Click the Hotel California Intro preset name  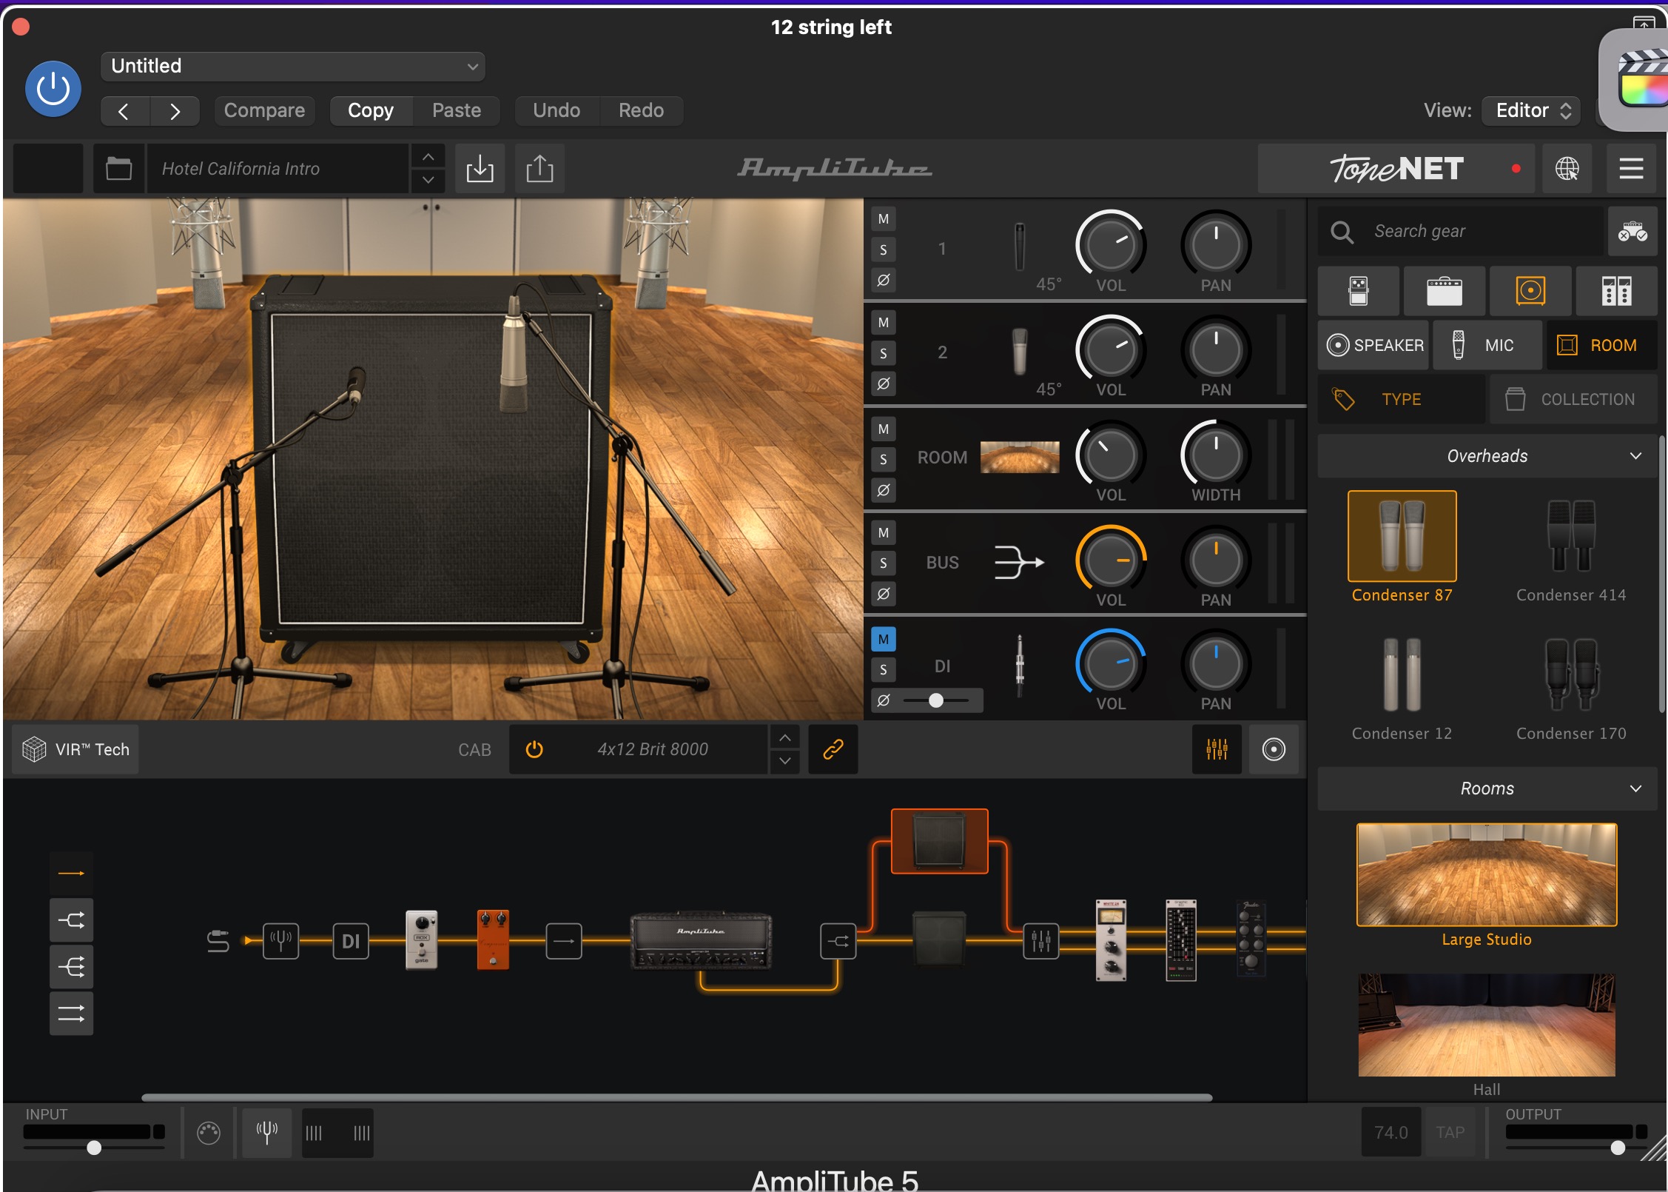[x=277, y=169]
